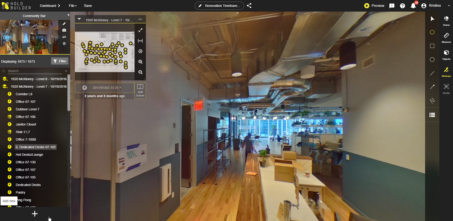The height and width of the screenshot is (221, 453).
Task: Open the Objects panel
Action: tap(446, 55)
